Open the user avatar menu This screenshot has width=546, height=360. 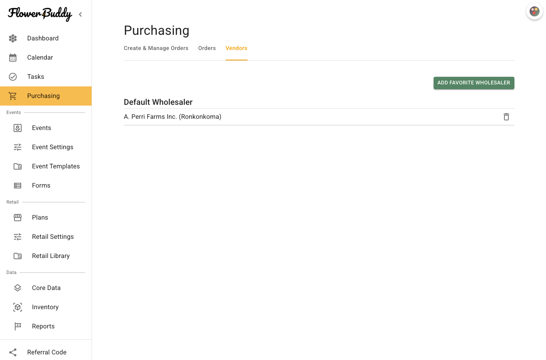pyautogui.click(x=534, y=12)
